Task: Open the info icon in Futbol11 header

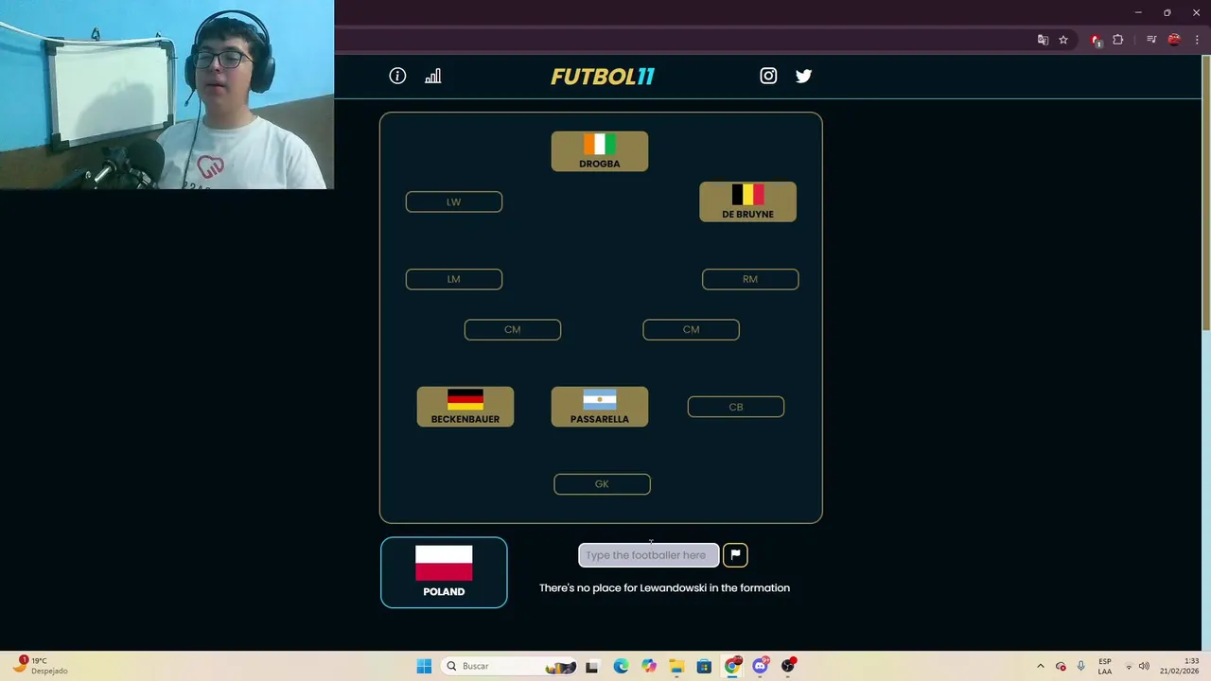Action: (397, 76)
